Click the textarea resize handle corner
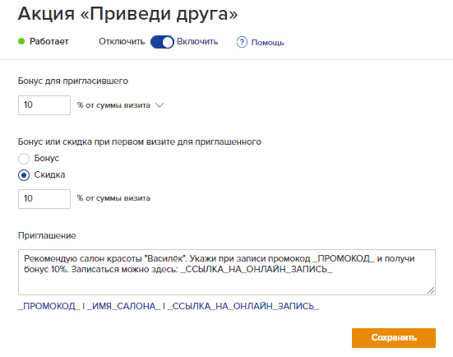The width and height of the screenshot is (453, 357). (x=431, y=290)
